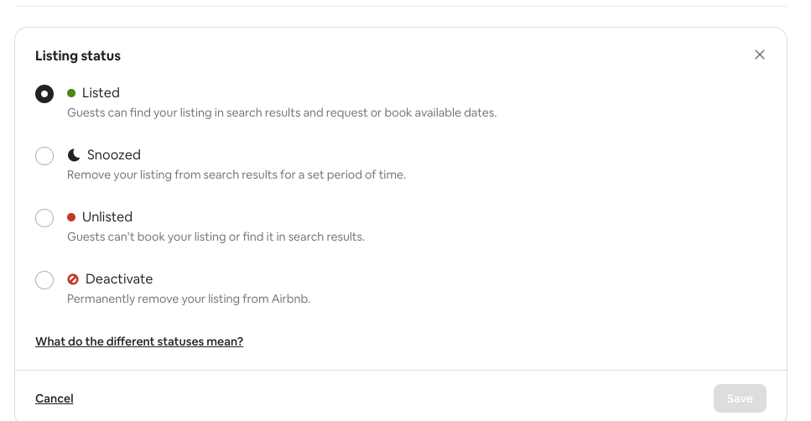Click 'Remove your listing from search results' description

coord(237,174)
